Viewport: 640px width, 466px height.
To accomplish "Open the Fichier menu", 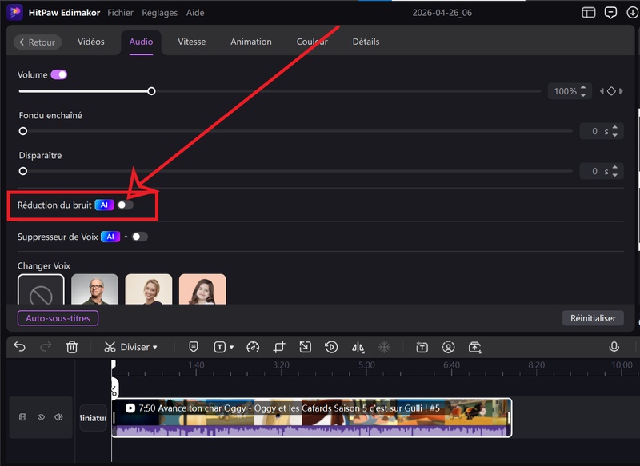I will [x=121, y=13].
